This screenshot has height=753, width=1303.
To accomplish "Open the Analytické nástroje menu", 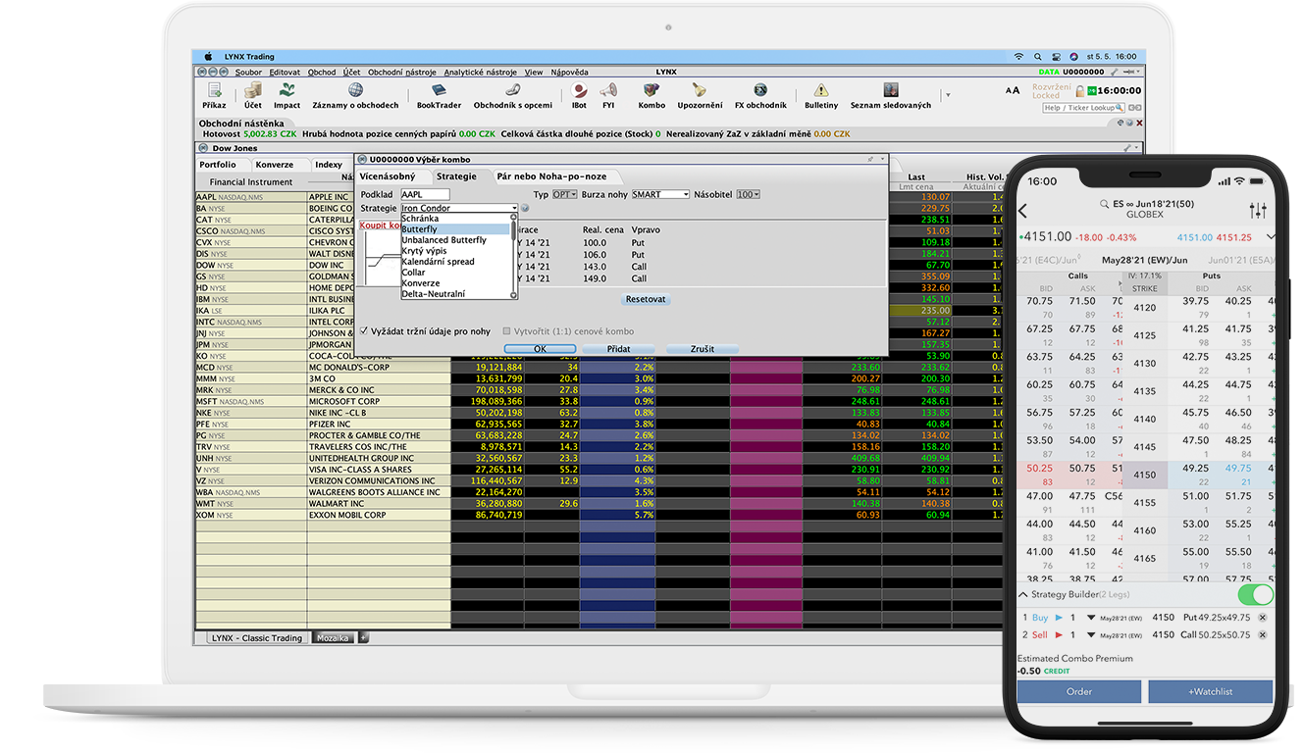I will click(x=481, y=72).
